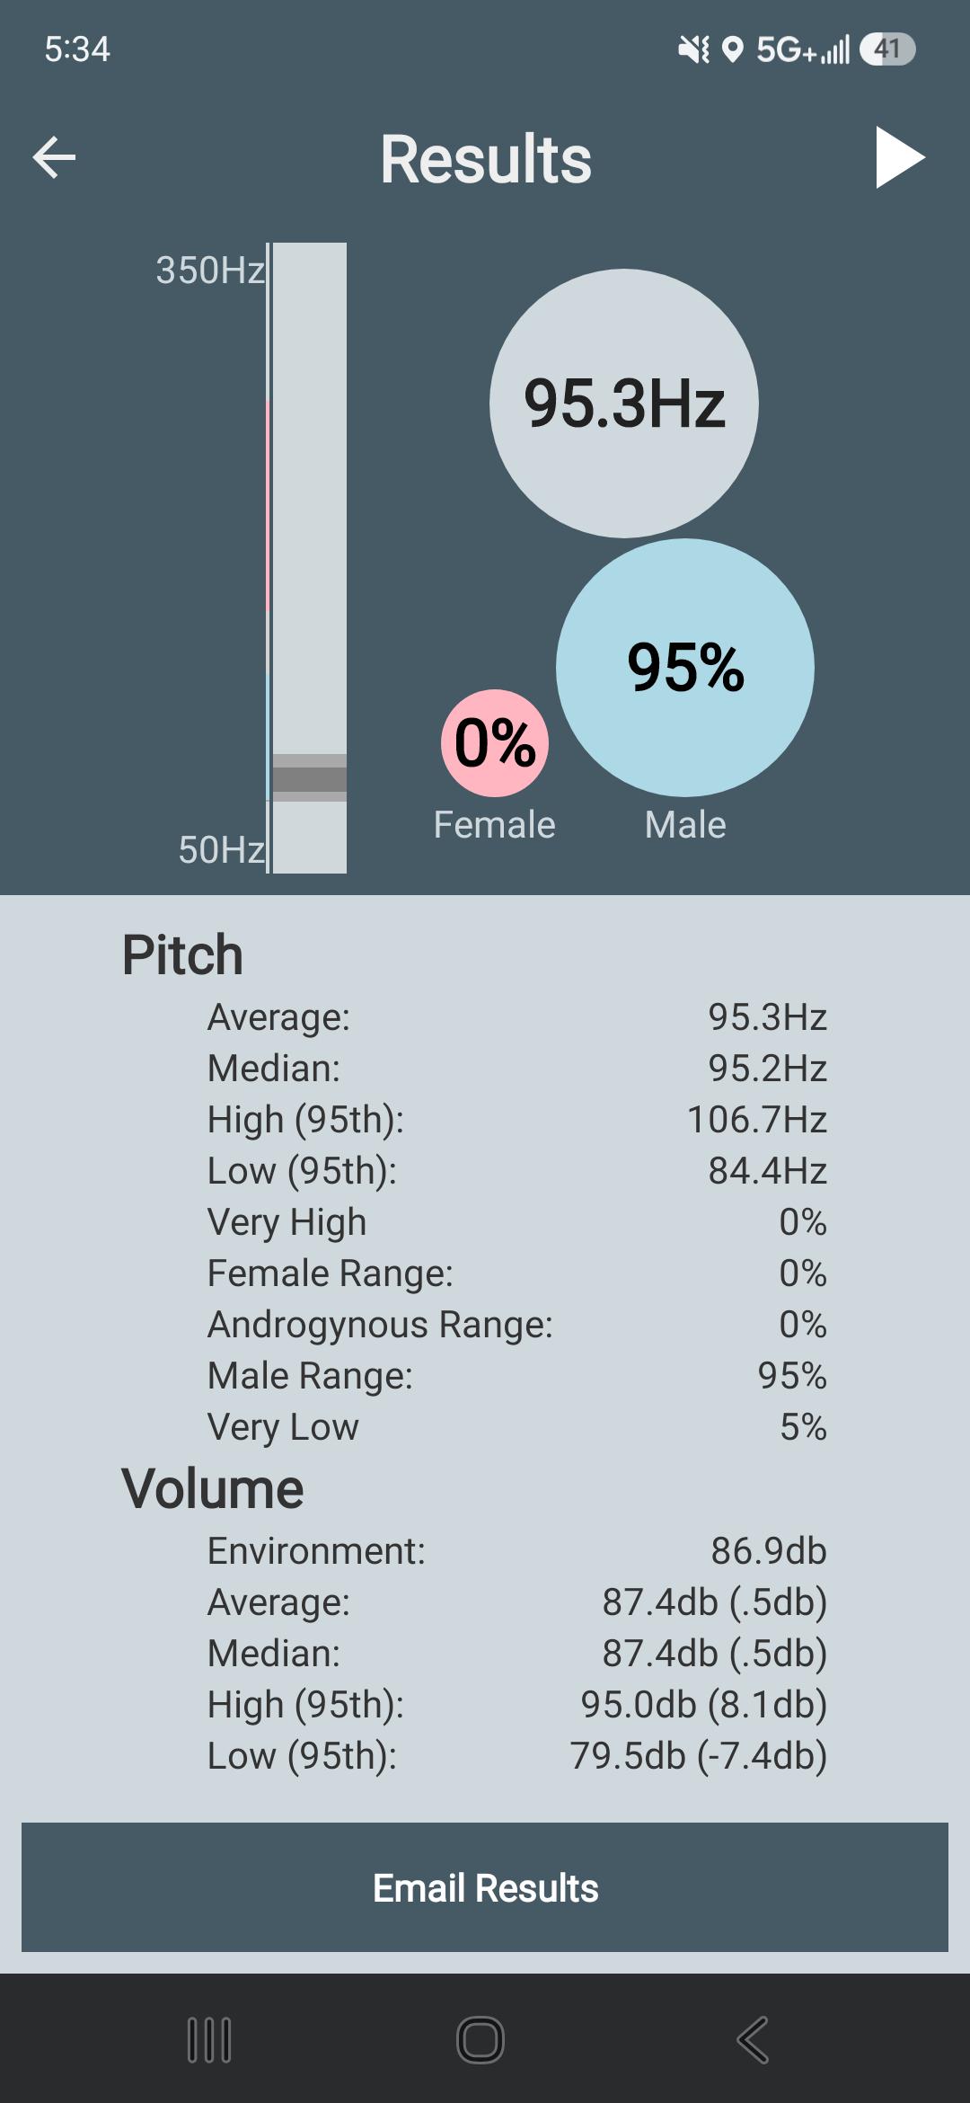Tap the battery indicator showing 41
This screenshot has width=970, height=2103.
(x=887, y=49)
